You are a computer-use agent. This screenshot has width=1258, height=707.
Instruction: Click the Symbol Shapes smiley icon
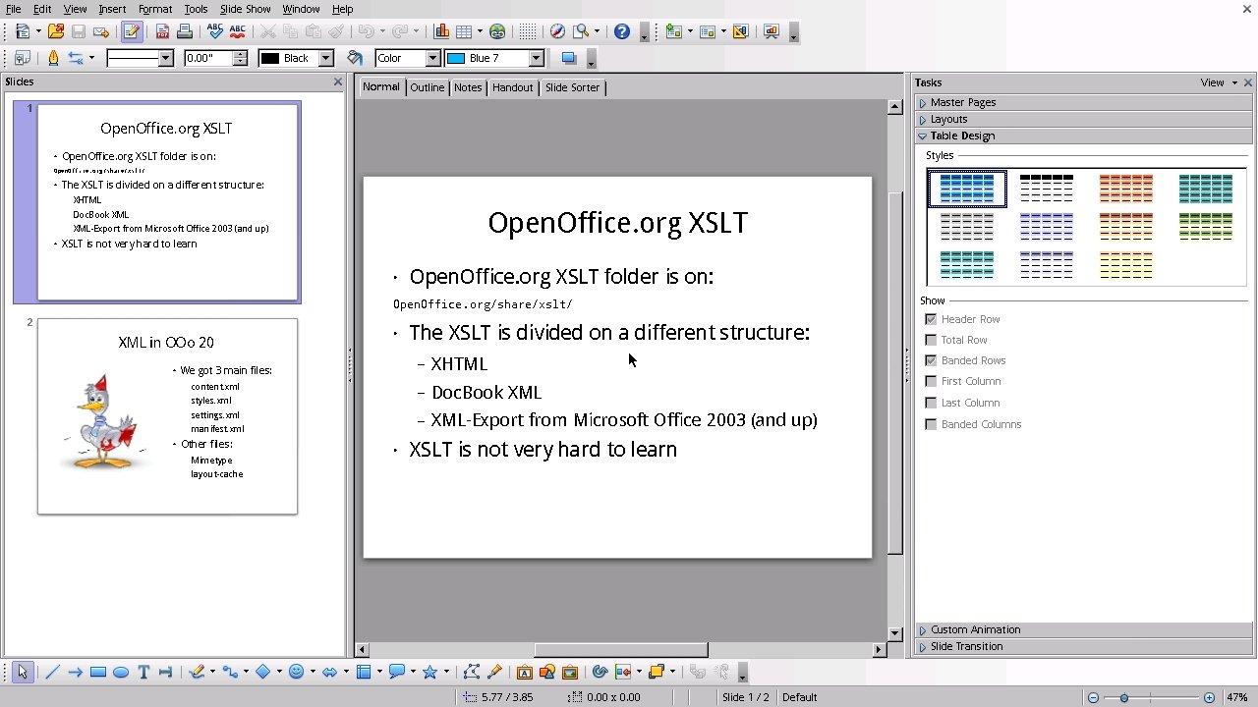coord(296,672)
